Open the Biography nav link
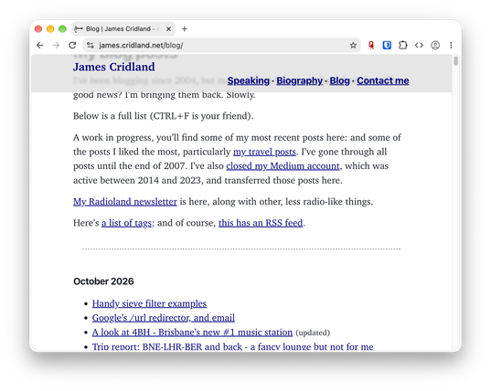Screen dimensions: 491x391 tap(299, 80)
